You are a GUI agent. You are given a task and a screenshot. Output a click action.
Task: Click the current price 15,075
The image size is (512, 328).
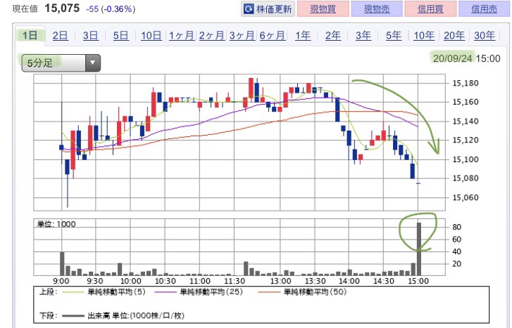pos(62,8)
